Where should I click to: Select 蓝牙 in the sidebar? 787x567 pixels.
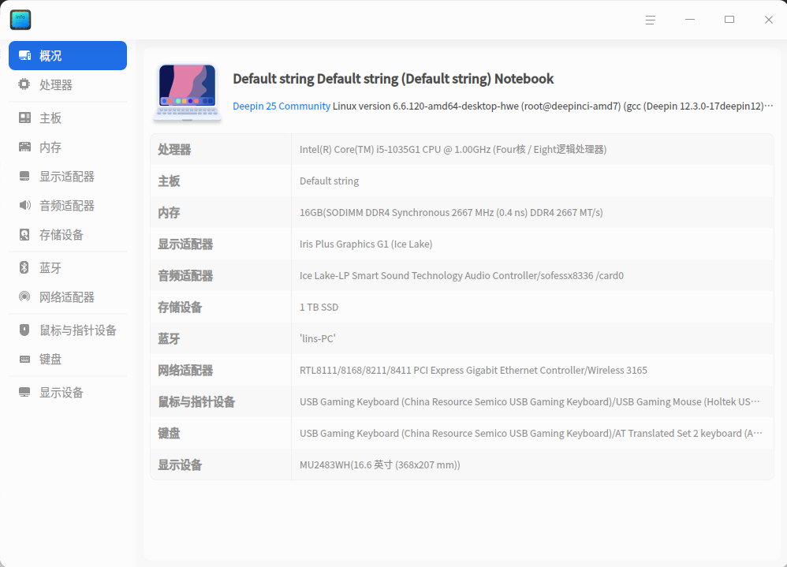point(68,267)
